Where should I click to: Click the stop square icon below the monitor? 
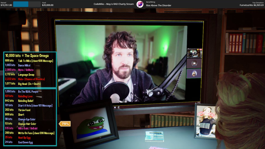coord(115,107)
